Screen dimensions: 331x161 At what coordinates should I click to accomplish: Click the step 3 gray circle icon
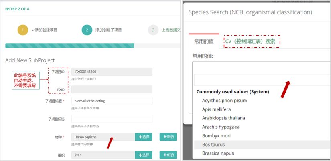pyautogui.click(x=153, y=30)
